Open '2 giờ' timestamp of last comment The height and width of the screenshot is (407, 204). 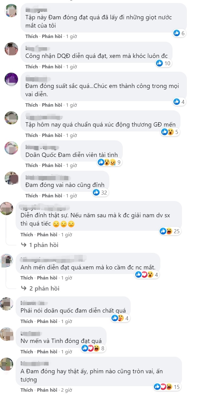coord(67,390)
